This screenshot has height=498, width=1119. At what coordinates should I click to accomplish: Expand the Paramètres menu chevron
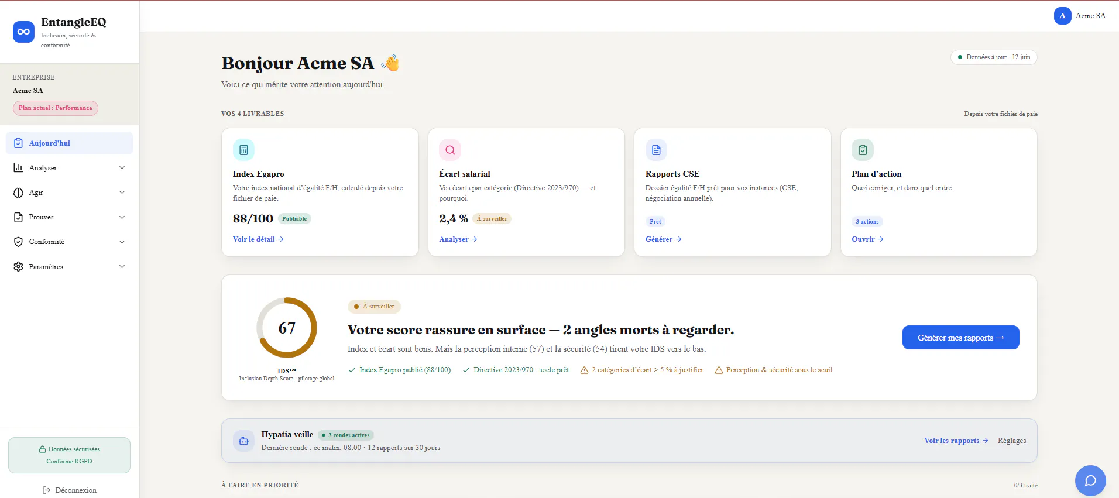point(122,267)
